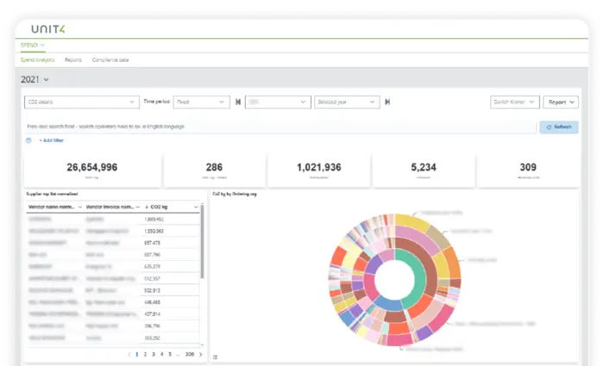The image size is (604, 366).
Task: Click the Vendor name column header
Action: pos(52,207)
